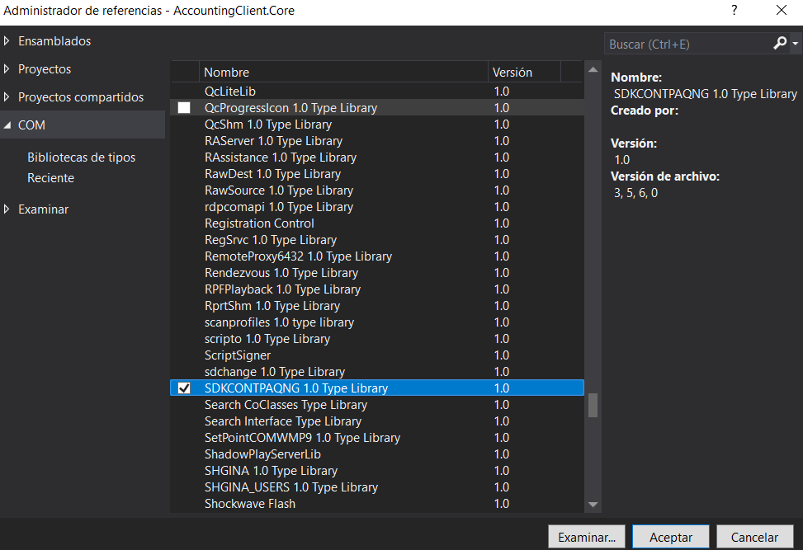
Task: Click the scrollbar up arrow
Action: tap(593, 69)
